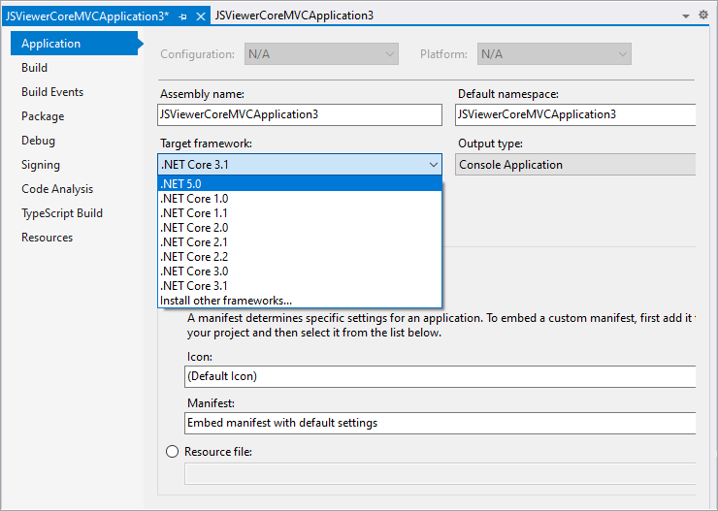Screen dimensions: 718x511
Task: Click the Resource file path field
Action: point(441,473)
